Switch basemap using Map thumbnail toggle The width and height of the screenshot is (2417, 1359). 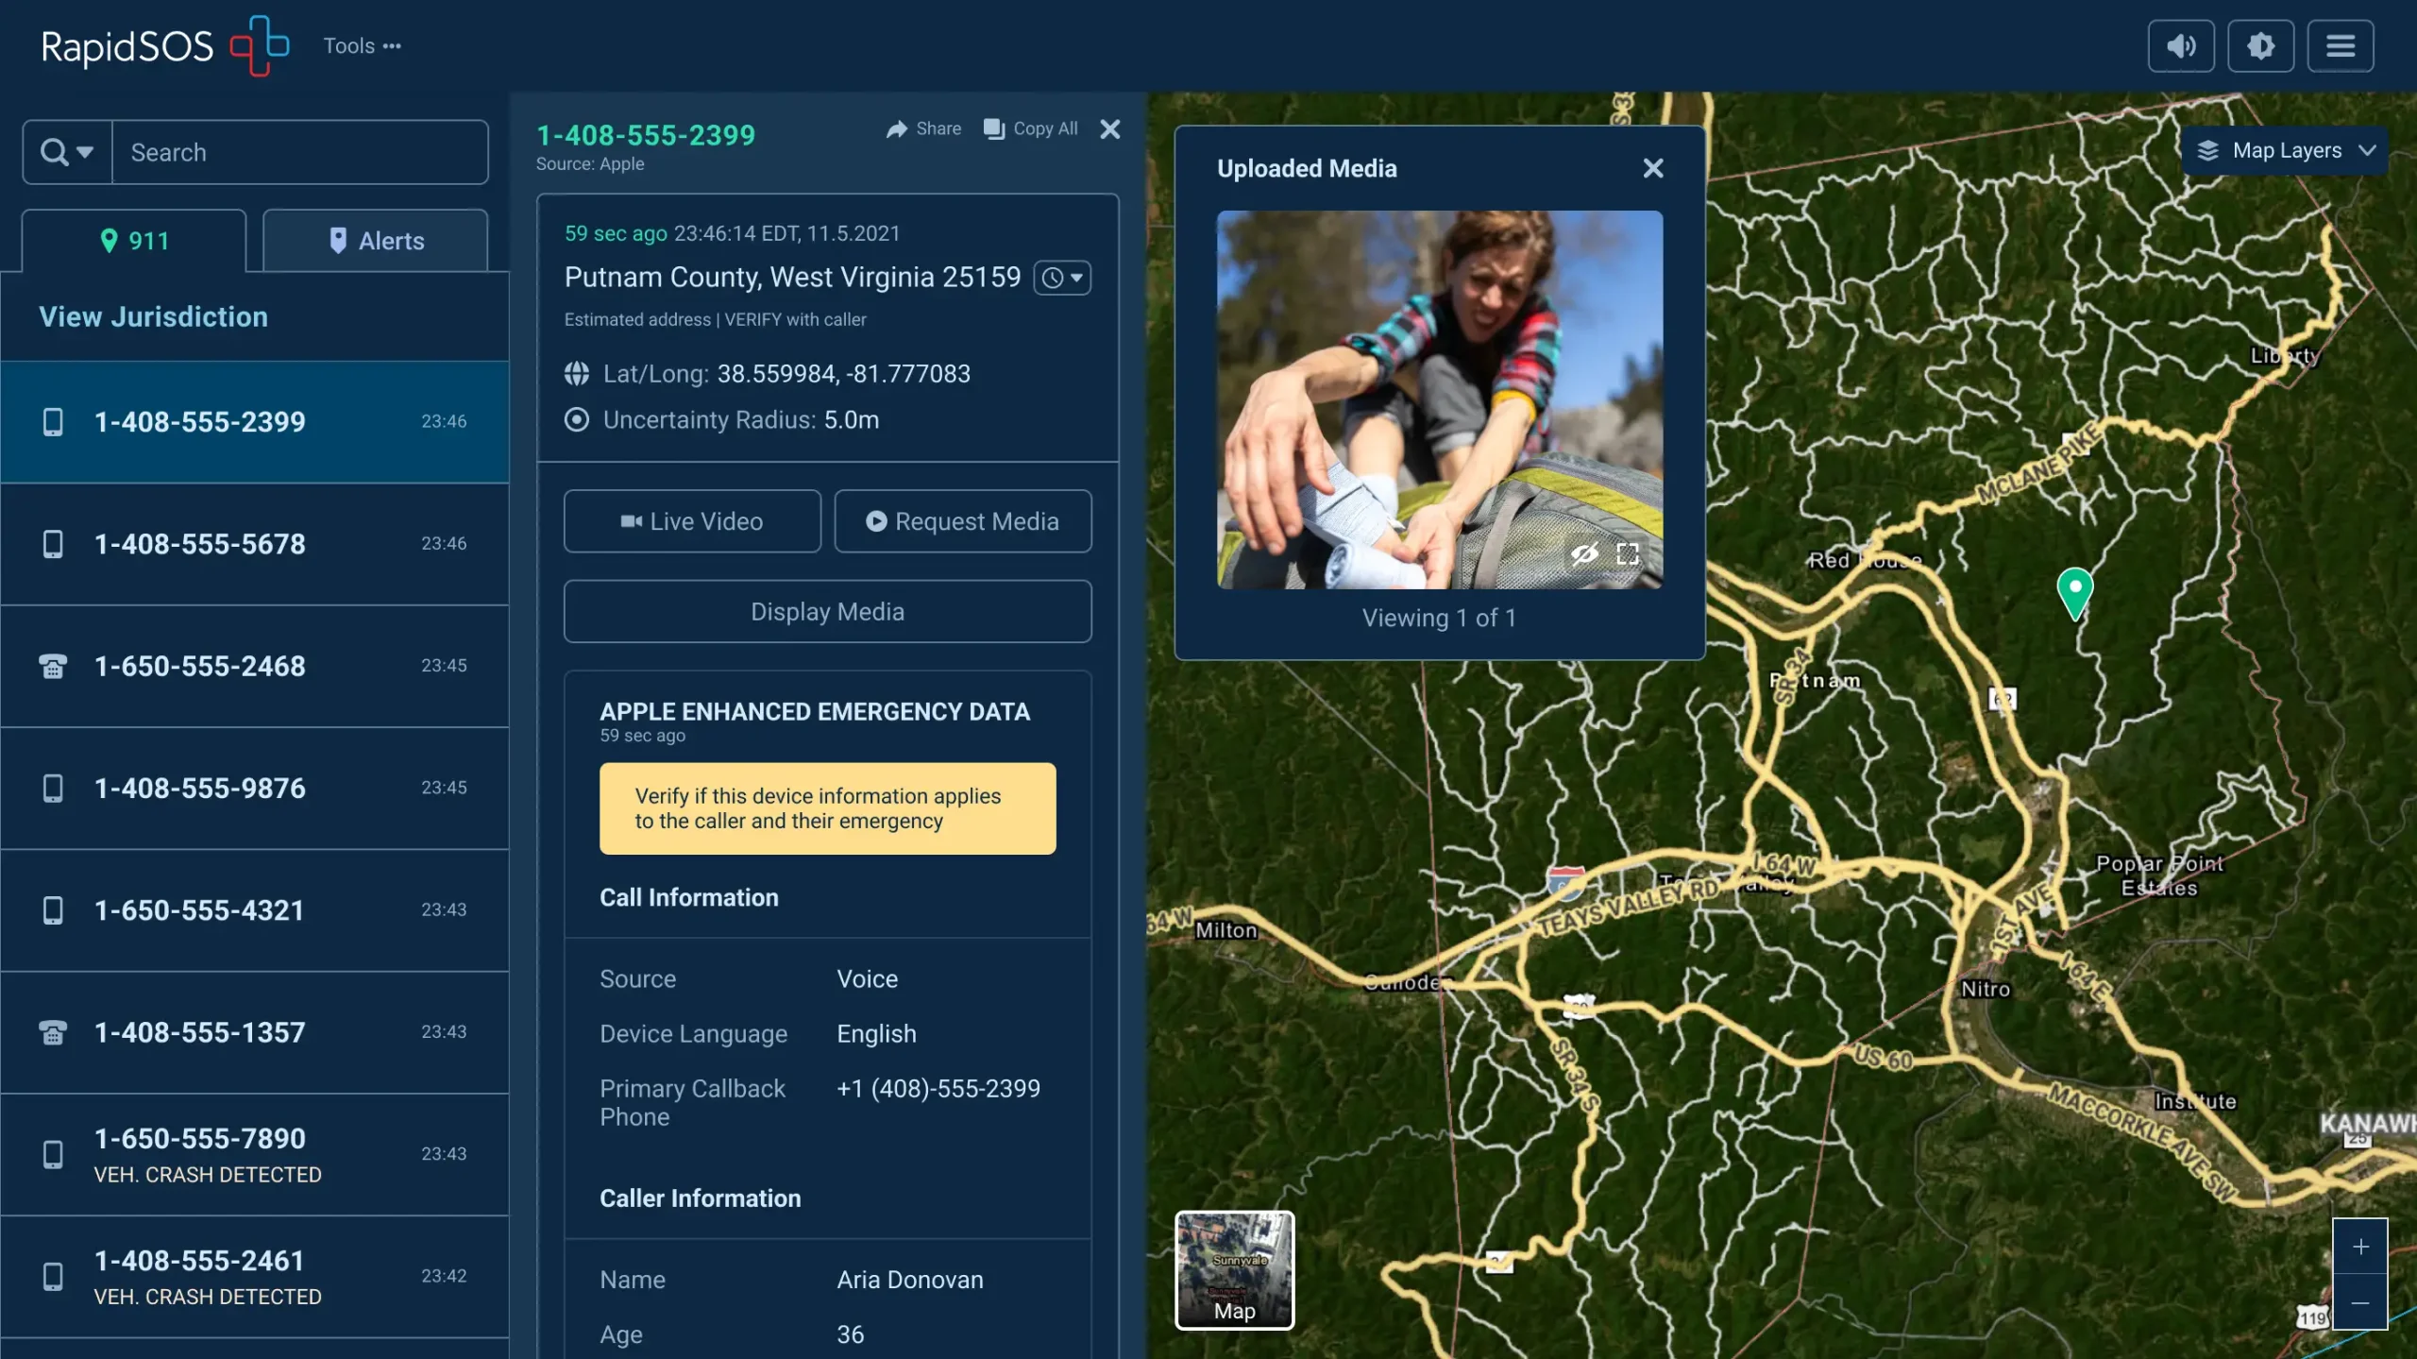(1234, 1270)
